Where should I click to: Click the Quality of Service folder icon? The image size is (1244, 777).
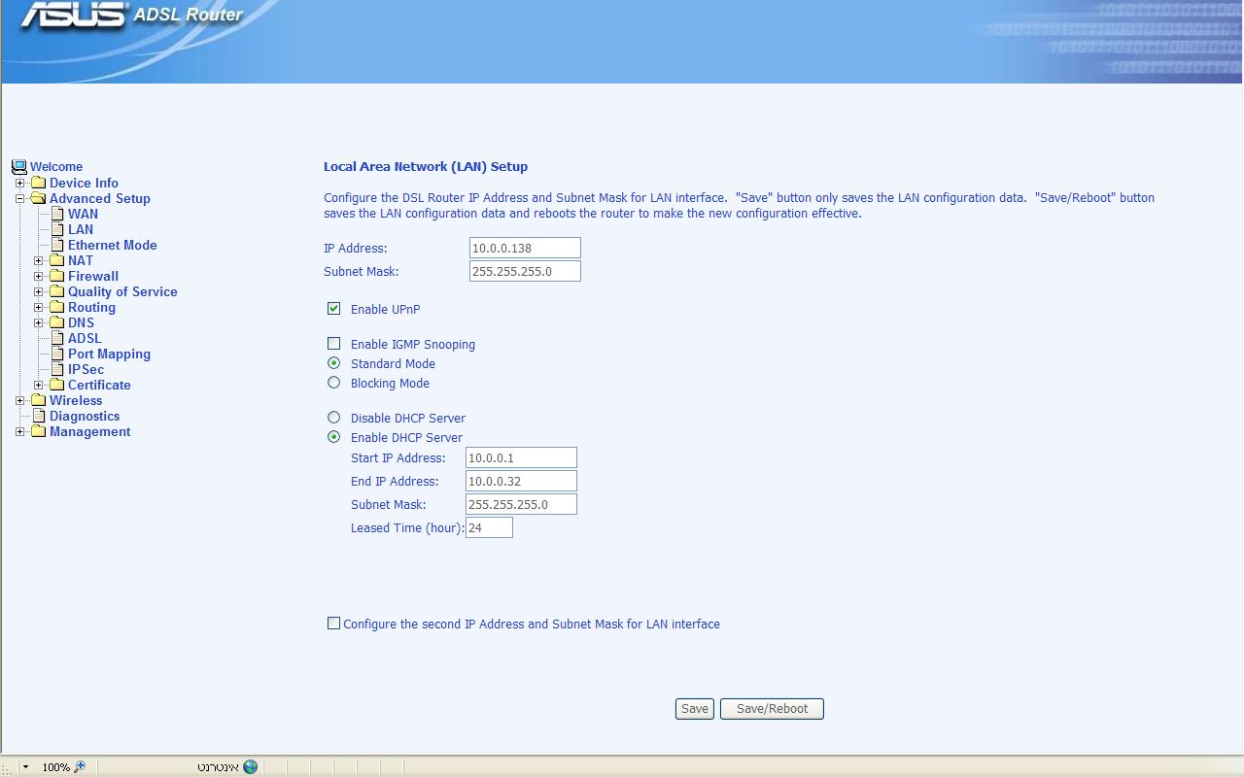tap(57, 291)
